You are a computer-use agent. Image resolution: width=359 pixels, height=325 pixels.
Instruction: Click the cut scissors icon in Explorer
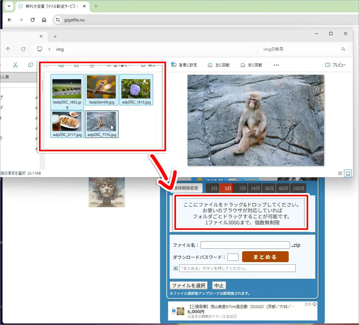tap(15, 65)
